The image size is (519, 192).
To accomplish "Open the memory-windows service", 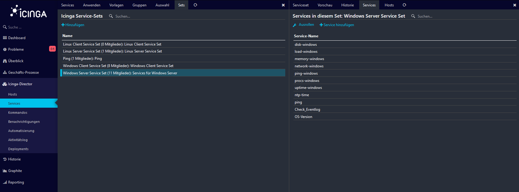I will coord(405,59).
